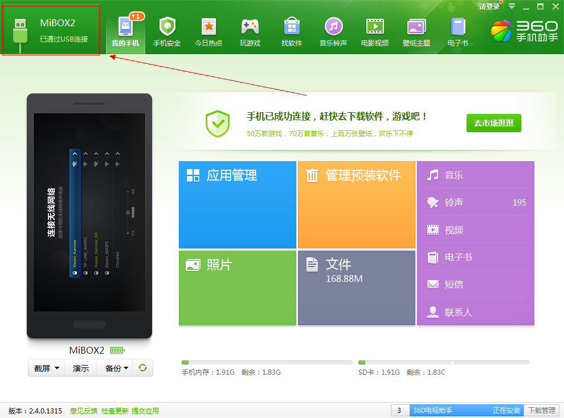
Task: Click the 手机内存 storage bar
Action: tap(267, 362)
